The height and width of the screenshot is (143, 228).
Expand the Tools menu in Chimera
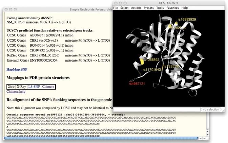pos(160,7)
